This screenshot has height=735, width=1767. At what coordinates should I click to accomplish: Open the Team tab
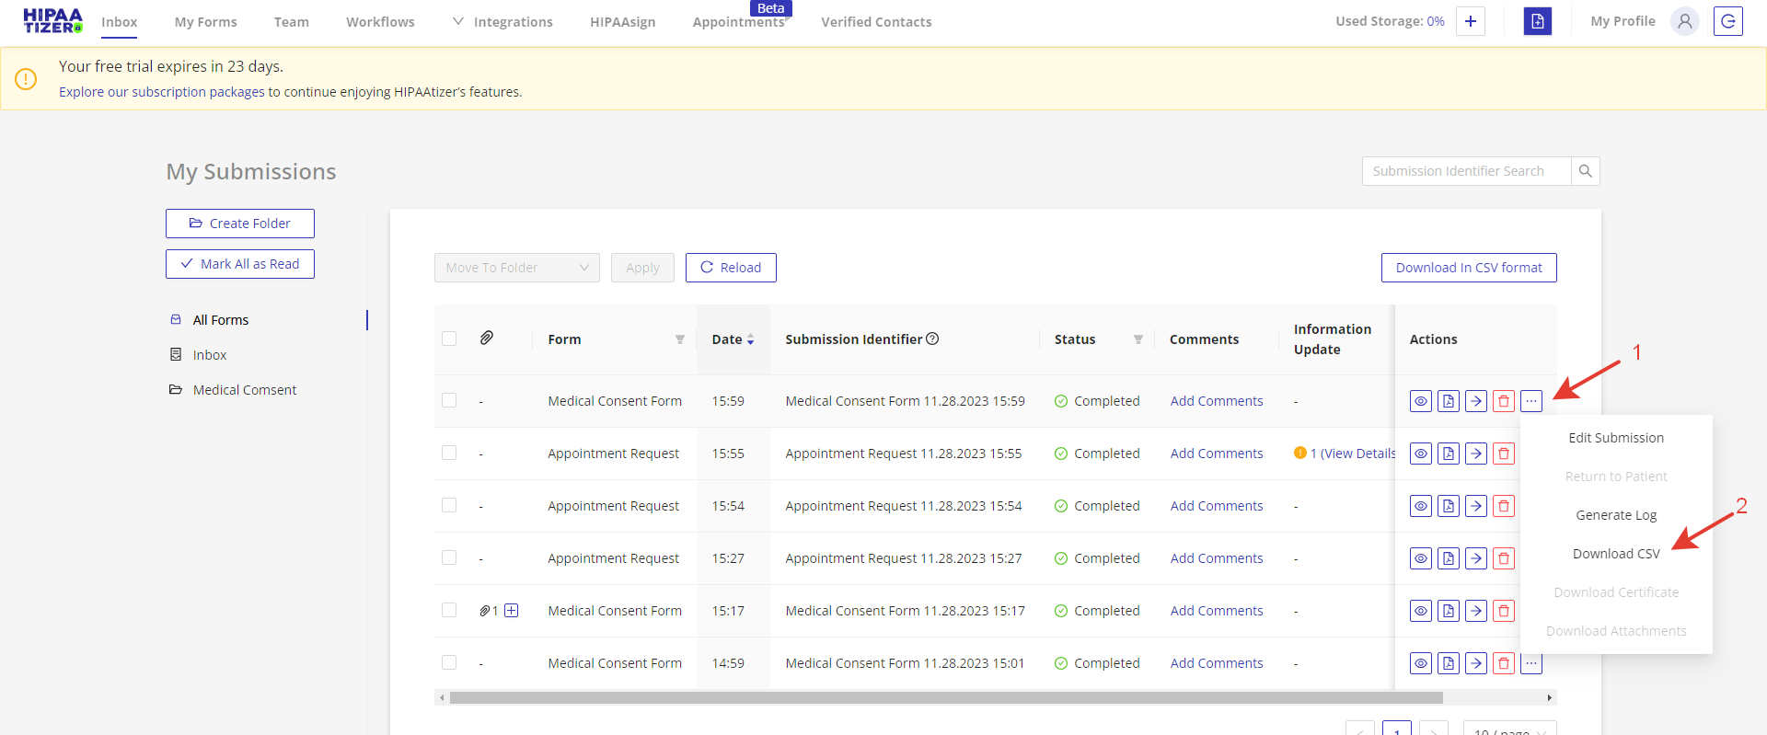pos(292,22)
